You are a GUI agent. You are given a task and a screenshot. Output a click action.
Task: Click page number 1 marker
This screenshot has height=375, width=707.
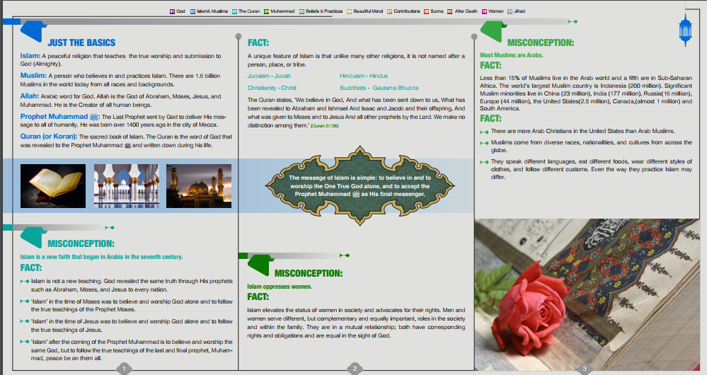pyautogui.click(x=124, y=369)
